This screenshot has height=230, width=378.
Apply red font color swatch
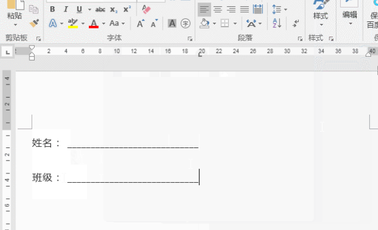tap(94, 23)
